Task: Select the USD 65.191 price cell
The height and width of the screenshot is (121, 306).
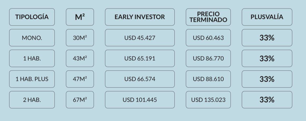Action: [x=140, y=59]
